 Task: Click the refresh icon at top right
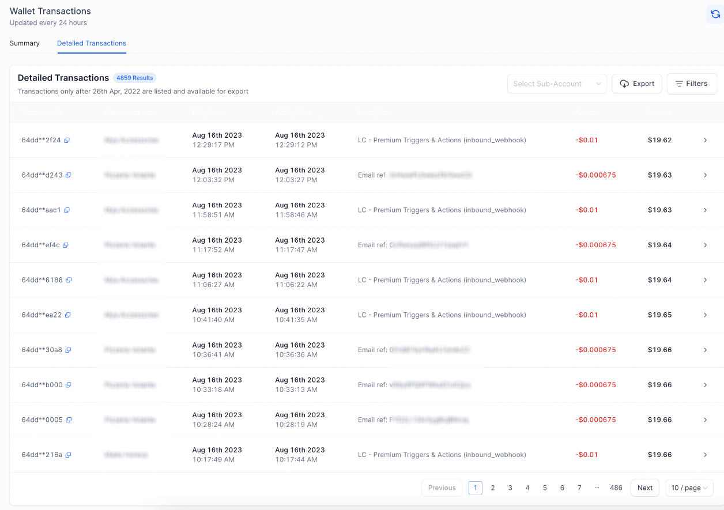[715, 14]
